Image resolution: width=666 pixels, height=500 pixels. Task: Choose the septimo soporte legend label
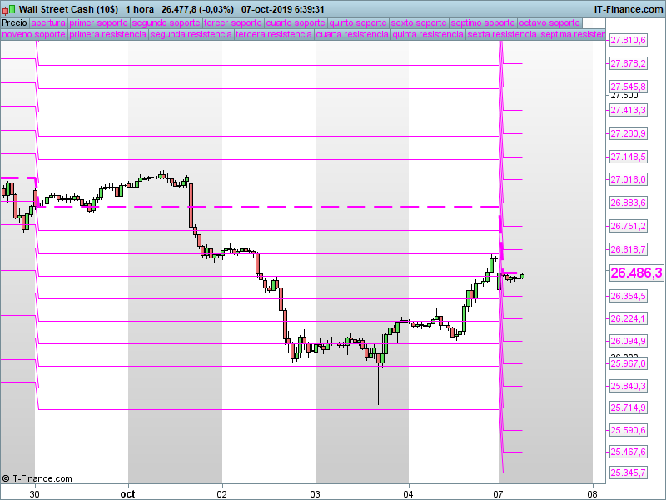(483, 22)
